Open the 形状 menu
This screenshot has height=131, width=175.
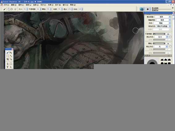(x=43, y=5)
